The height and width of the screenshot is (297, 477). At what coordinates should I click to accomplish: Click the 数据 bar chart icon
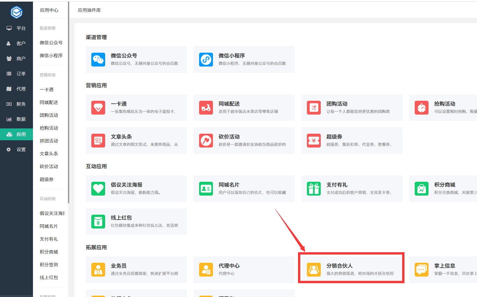(9, 119)
